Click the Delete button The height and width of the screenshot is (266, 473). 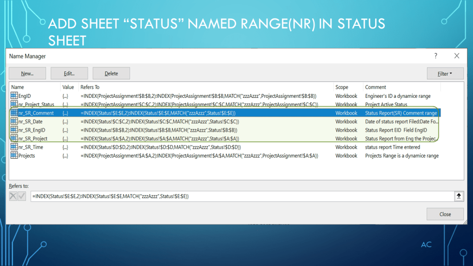tap(111, 73)
